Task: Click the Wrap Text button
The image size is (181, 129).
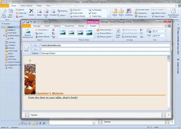Action: [x=118, y=34]
